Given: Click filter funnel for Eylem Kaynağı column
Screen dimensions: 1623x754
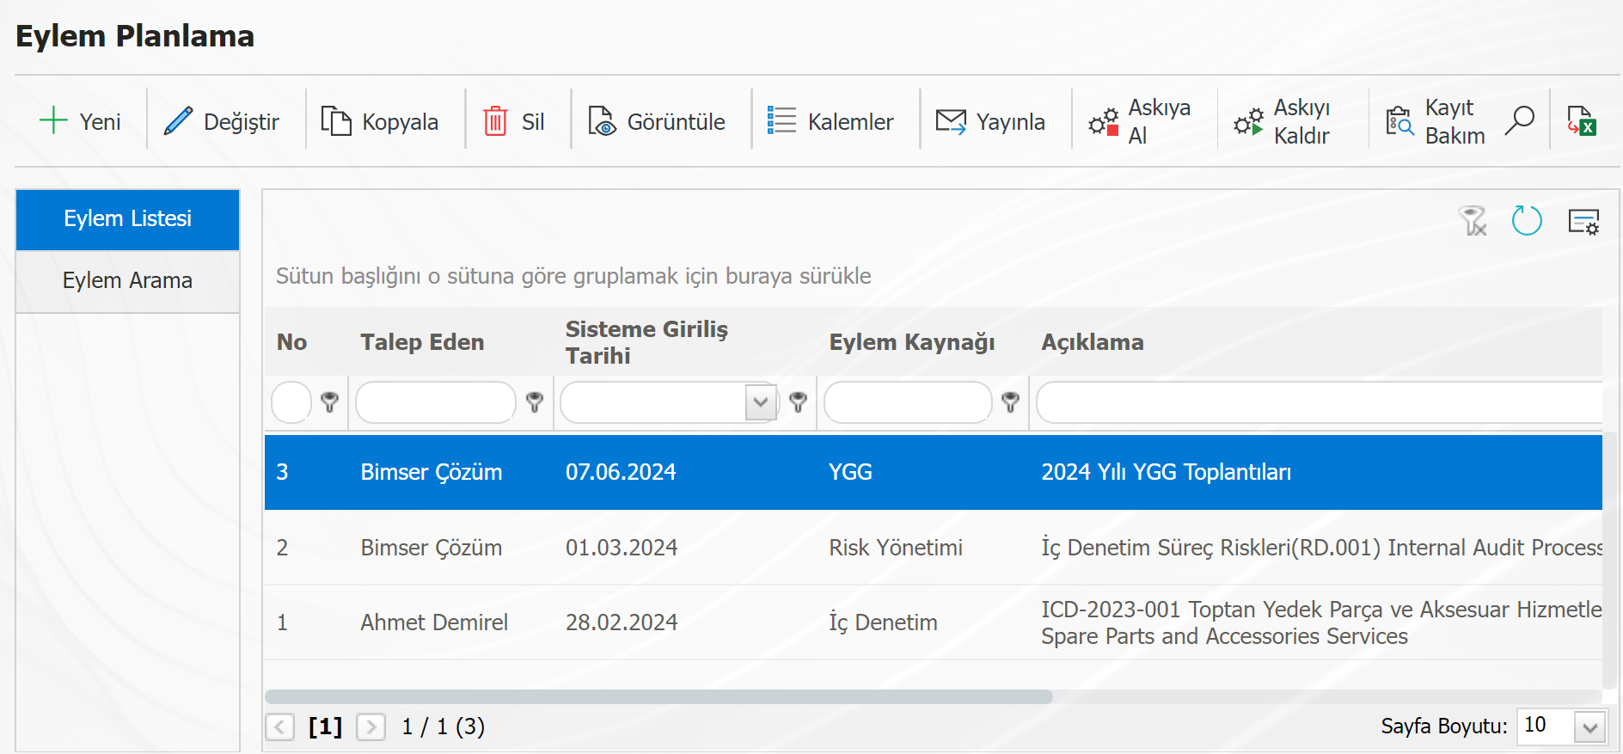Looking at the screenshot, I should 1011,402.
